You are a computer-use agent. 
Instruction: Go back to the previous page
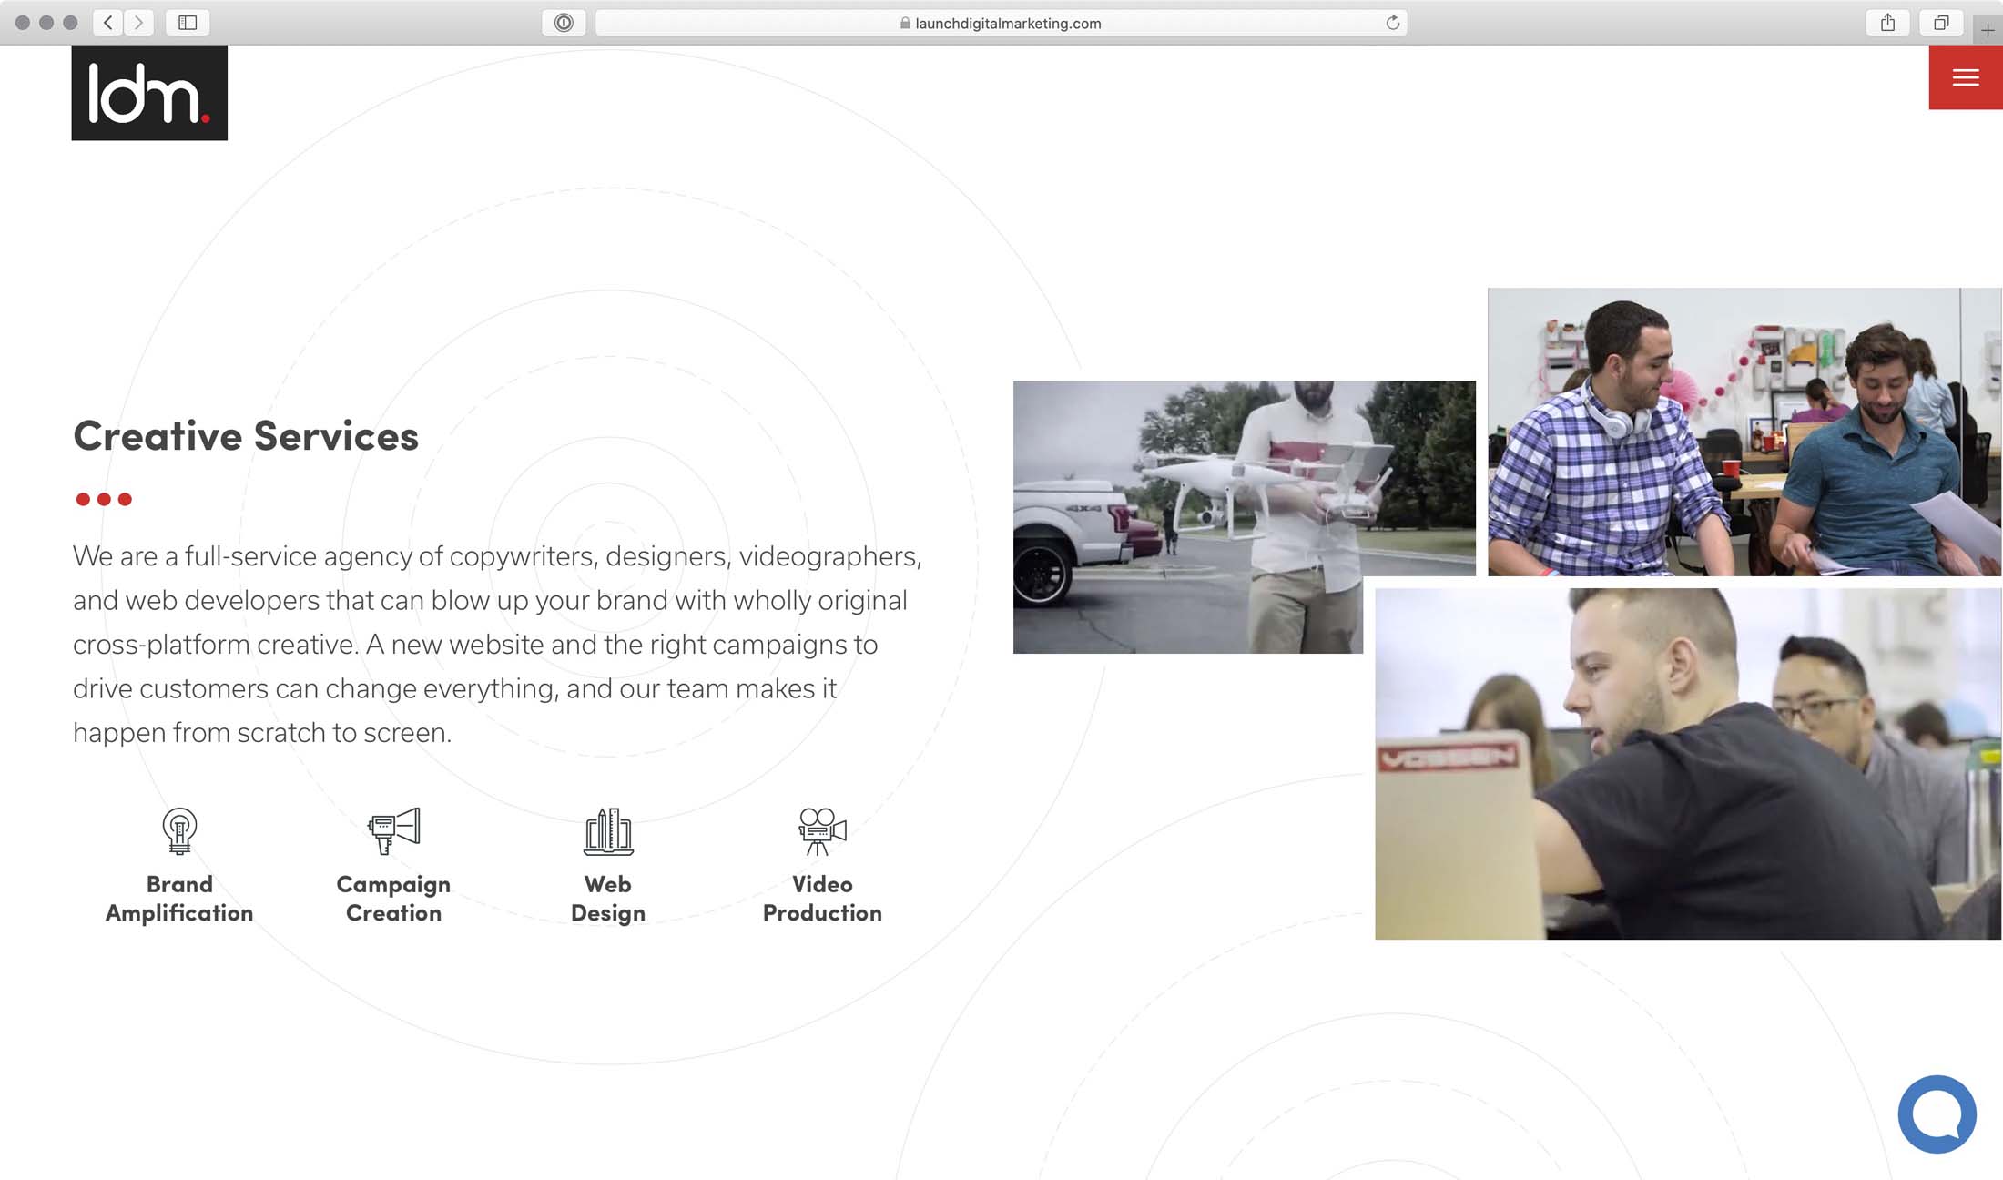coord(108,23)
